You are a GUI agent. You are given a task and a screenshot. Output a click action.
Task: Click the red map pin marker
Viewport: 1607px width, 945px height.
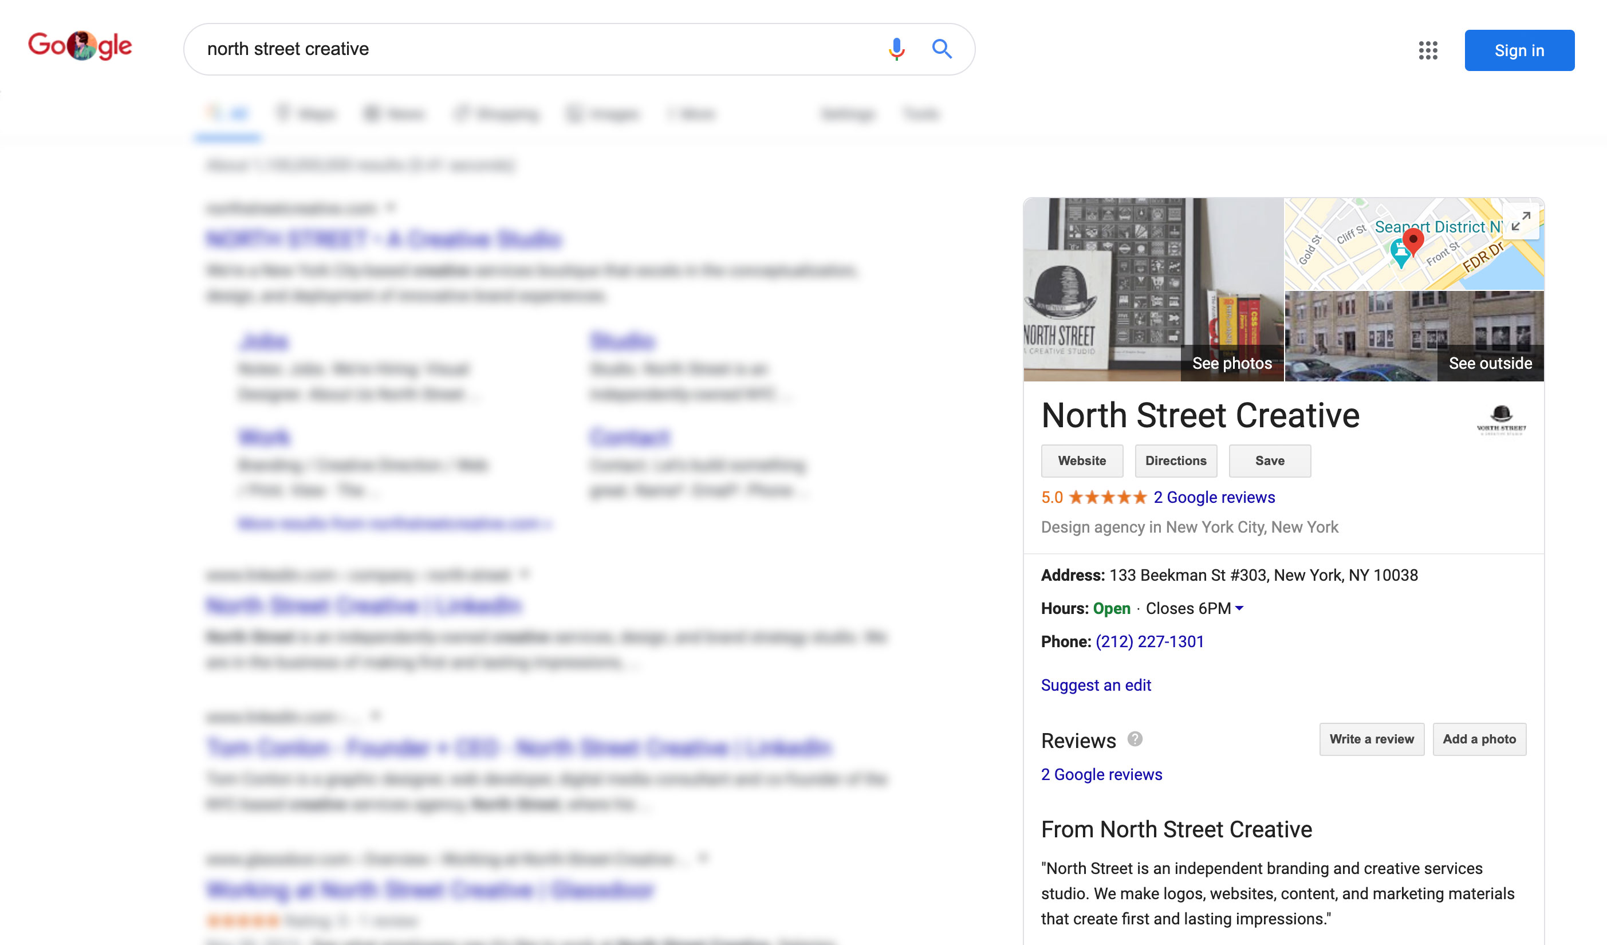pyautogui.click(x=1412, y=242)
